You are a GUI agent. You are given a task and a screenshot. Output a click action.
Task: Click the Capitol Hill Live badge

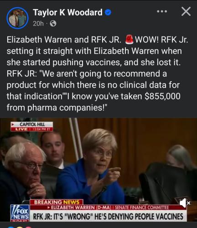pos(32,126)
